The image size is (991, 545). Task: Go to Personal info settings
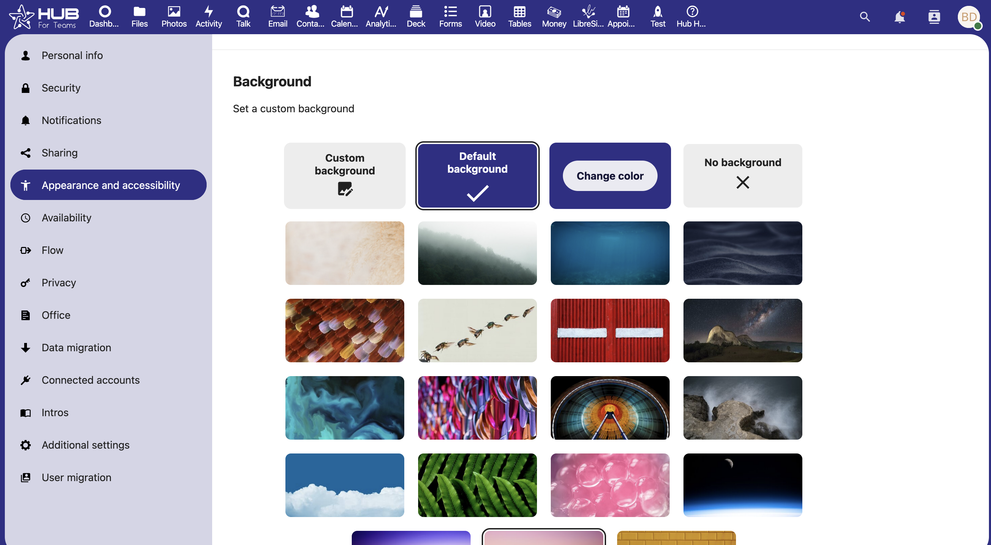click(108, 55)
